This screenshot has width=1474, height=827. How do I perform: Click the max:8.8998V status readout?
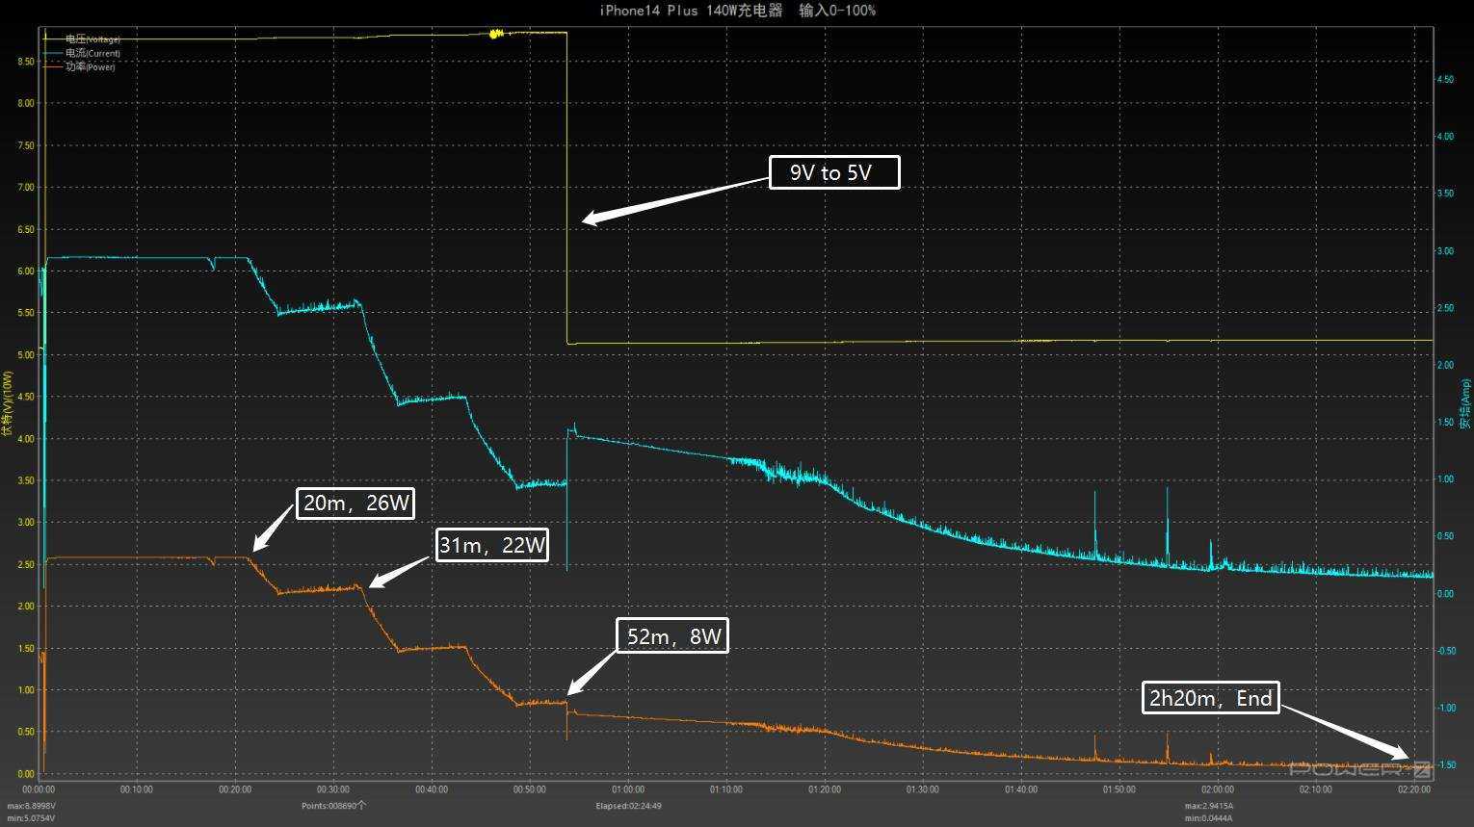coord(32,806)
